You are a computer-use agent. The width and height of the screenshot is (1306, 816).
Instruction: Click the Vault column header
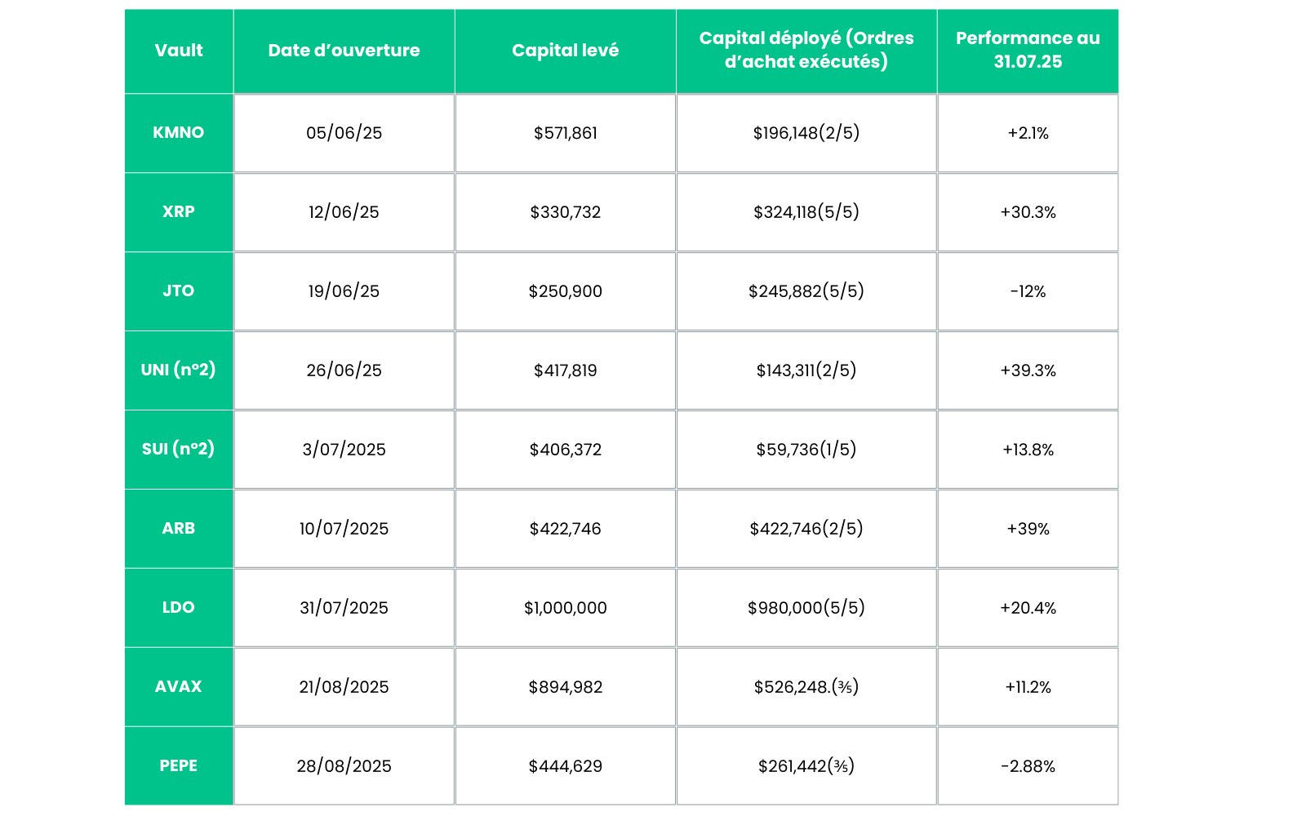179,51
